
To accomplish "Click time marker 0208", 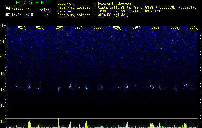I will click(155, 28).
